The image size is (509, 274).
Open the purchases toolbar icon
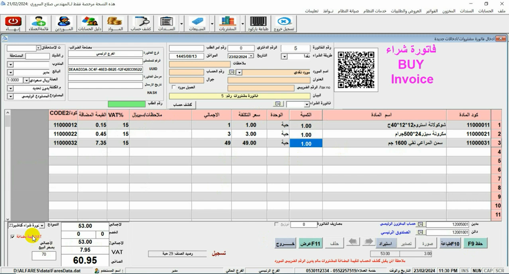coord(228,23)
